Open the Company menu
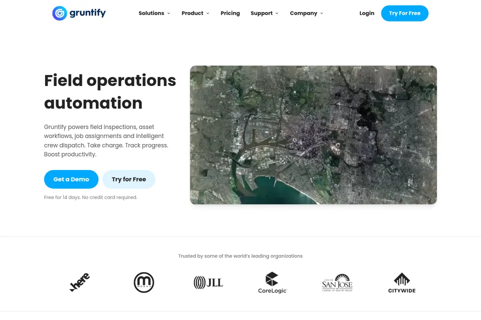Screen dimensions: 481x320 [x=304, y=13]
